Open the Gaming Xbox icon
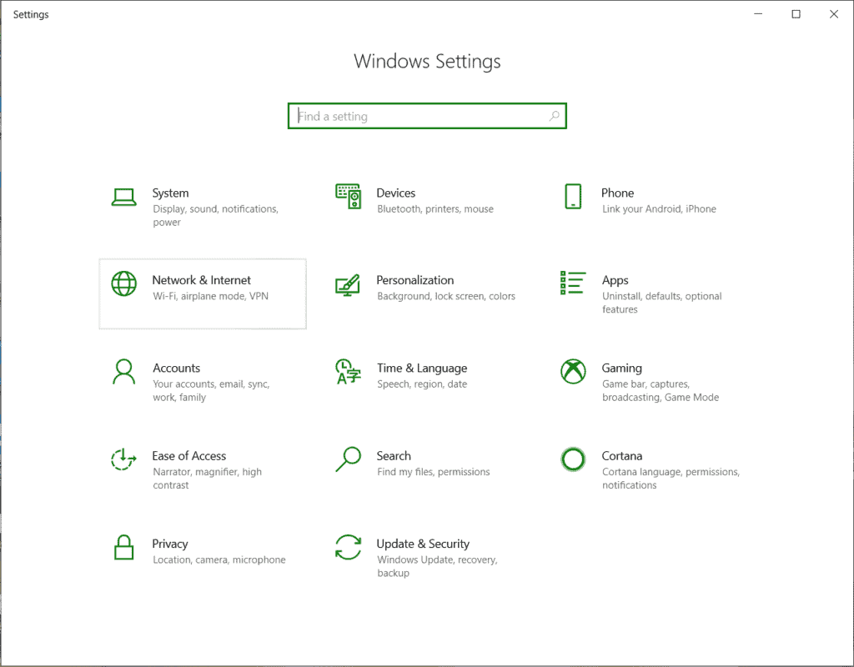Image resolution: width=854 pixels, height=667 pixels. tap(573, 371)
